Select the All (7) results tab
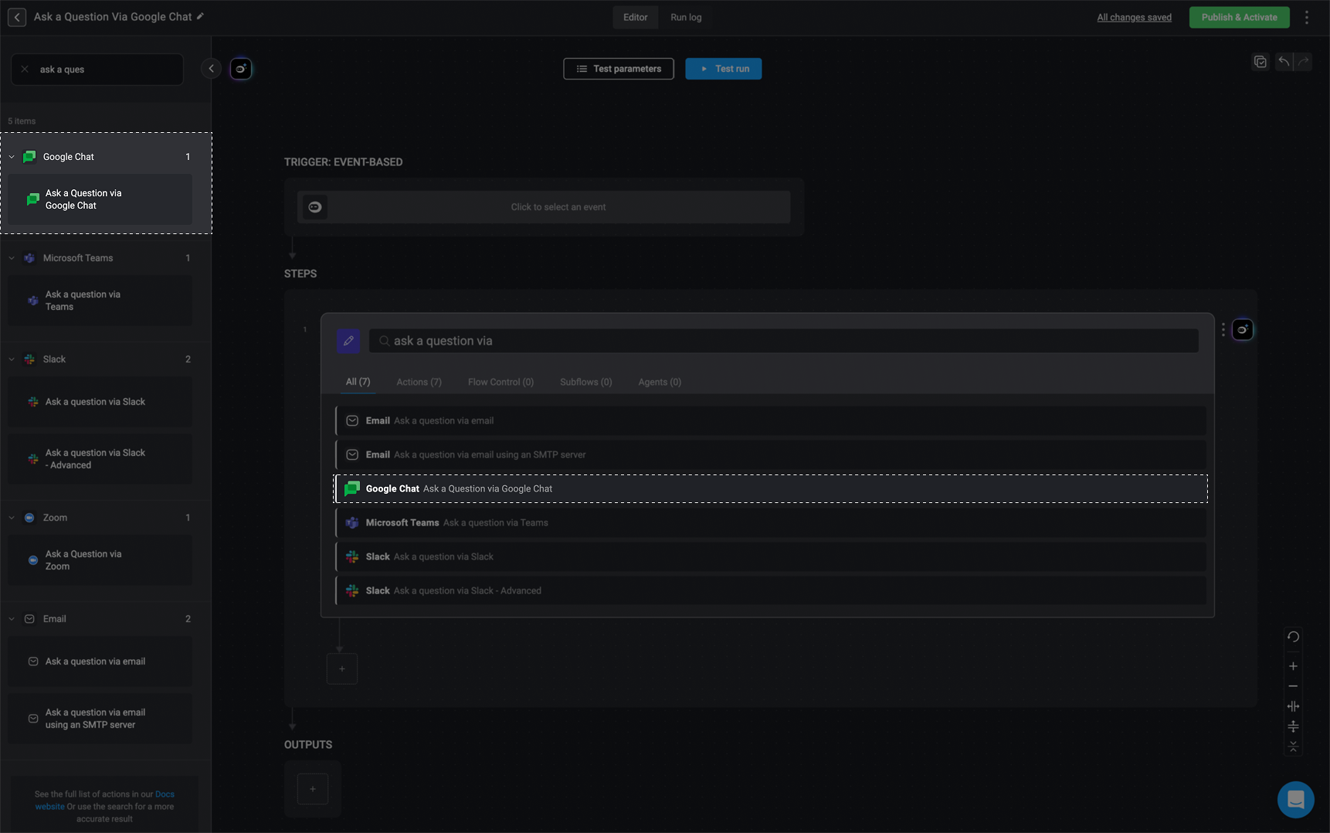 358,382
